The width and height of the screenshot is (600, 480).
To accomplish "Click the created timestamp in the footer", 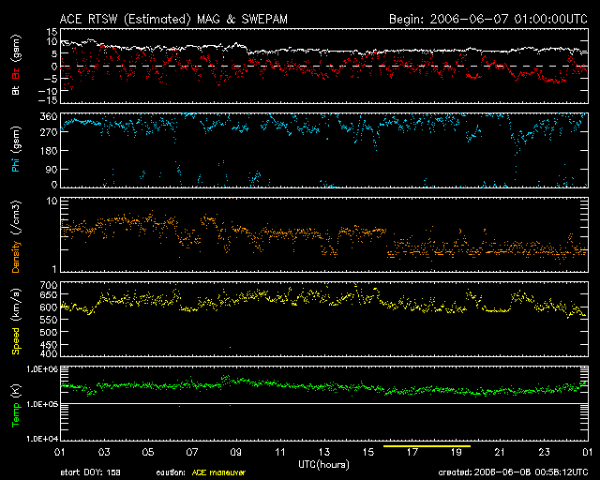I will click(x=516, y=472).
